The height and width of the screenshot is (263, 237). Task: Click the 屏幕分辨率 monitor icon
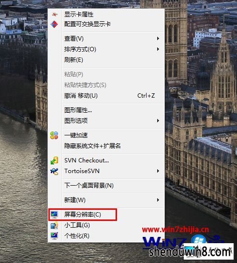pyautogui.click(x=54, y=215)
